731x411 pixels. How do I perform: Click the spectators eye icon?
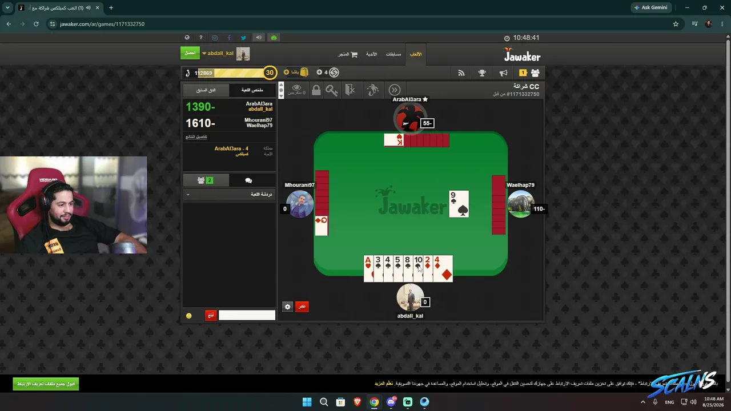(x=296, y=88)
